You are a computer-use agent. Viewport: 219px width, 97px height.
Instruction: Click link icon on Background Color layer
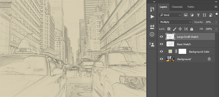[176, 52]
